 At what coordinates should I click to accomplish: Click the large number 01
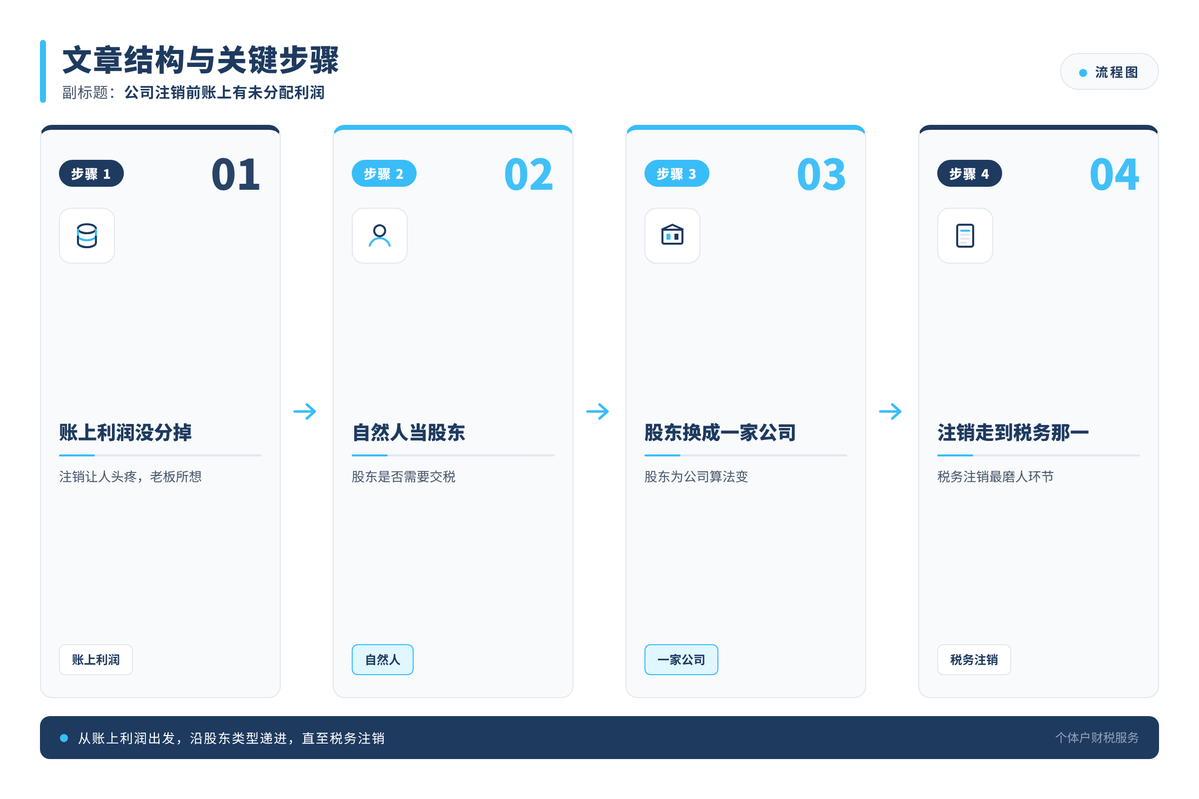coord(235,174)
